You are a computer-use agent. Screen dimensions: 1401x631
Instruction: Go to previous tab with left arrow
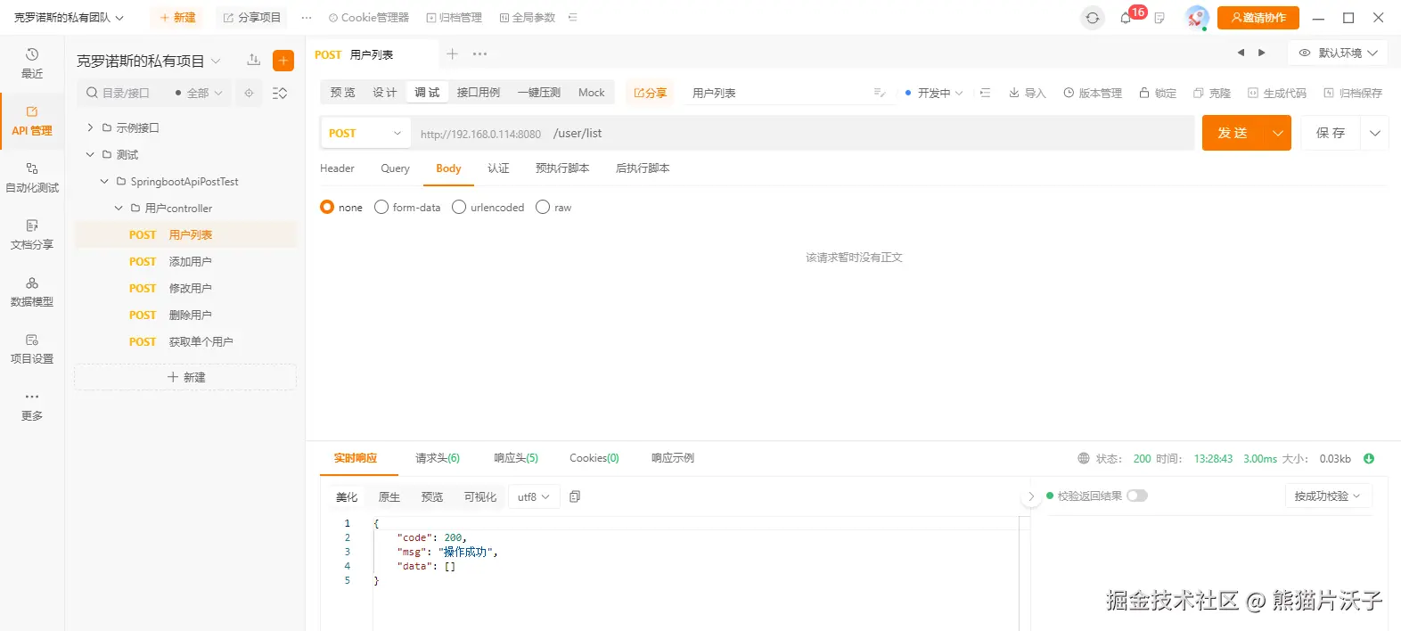1241,53
